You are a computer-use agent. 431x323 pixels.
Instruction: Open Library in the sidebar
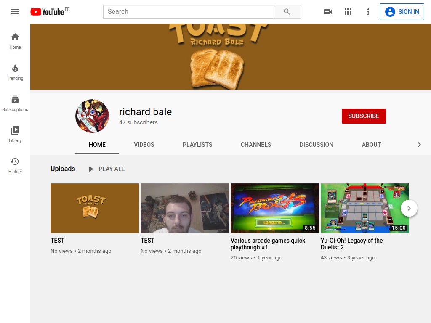15,135
